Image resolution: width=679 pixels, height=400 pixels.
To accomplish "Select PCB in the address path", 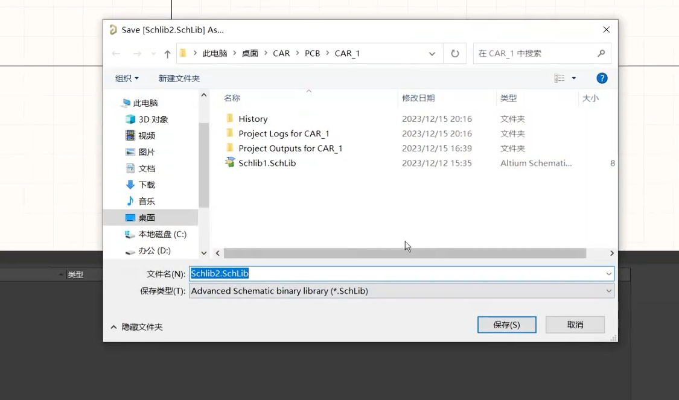I will coord(312,53).
